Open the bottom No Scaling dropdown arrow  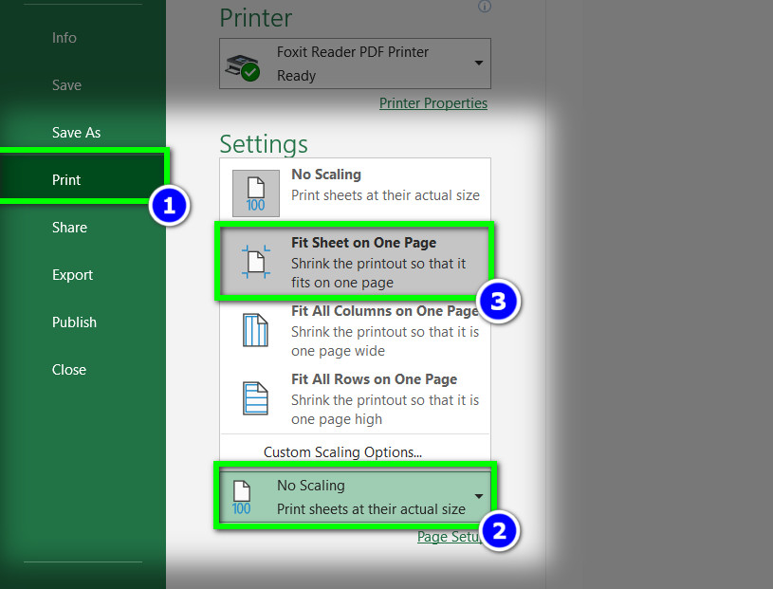(479, 497)
